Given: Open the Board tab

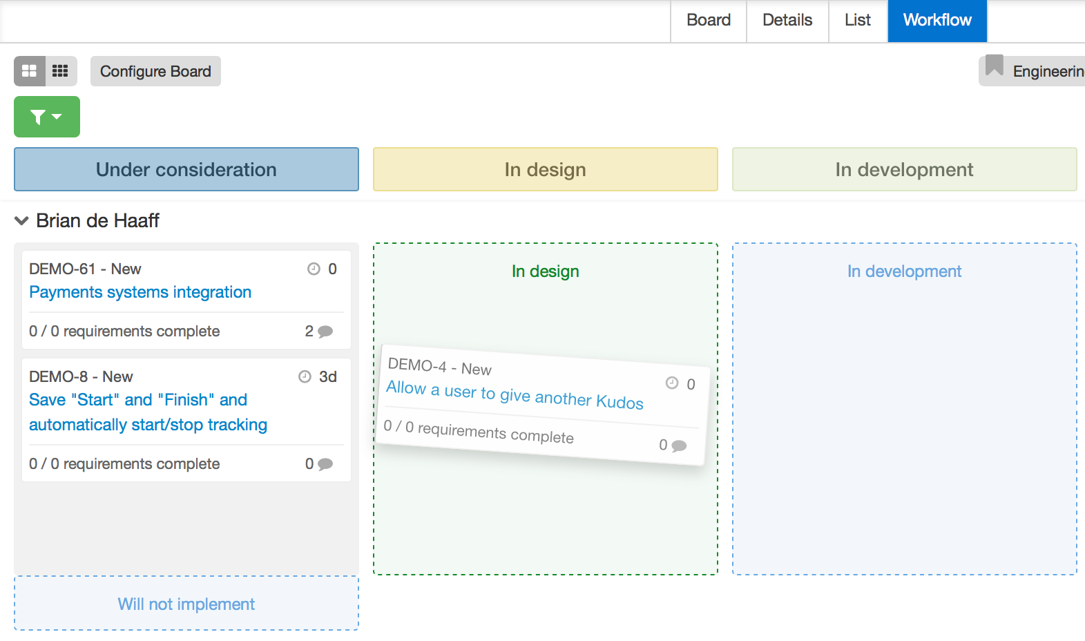Looking at the screenshot, I should 709,21.
